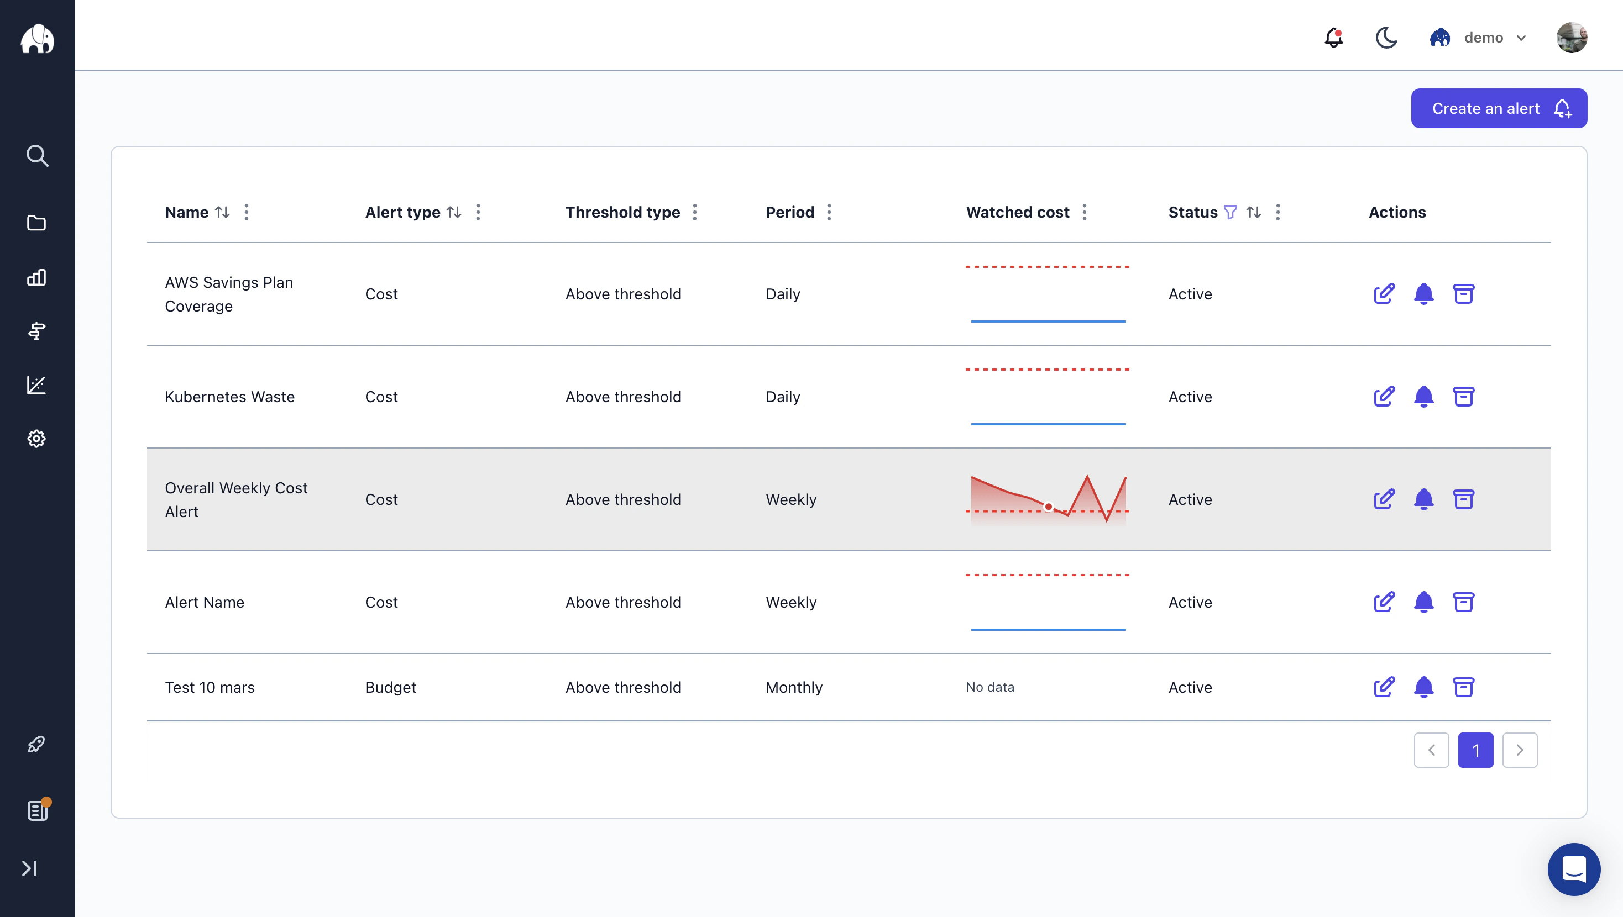Click the Create an alert button
The height and width of the screenshot is (917, 1623).
point(1499,108)
